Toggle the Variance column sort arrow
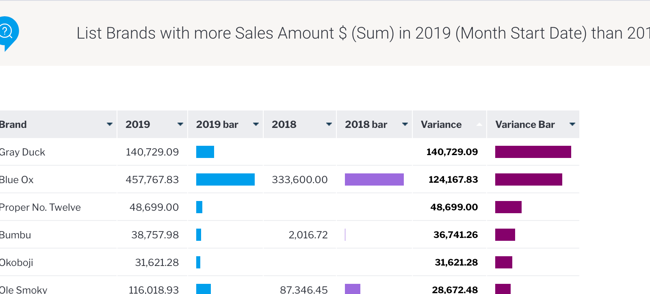Screen dimensions: 650x294 (x=479, y=124)
